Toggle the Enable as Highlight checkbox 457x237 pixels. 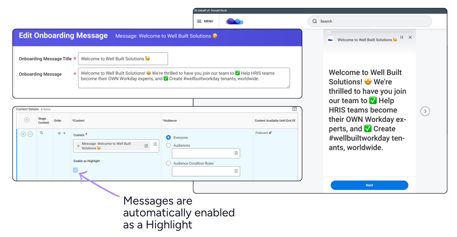click(x=75, y=170)
